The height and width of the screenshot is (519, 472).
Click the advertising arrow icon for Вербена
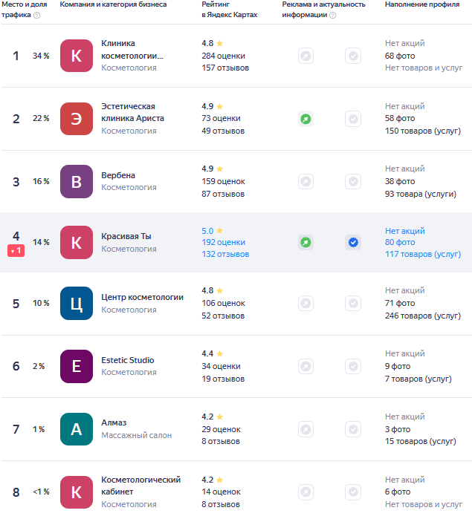pyautogui.click(x=305, y=181)
